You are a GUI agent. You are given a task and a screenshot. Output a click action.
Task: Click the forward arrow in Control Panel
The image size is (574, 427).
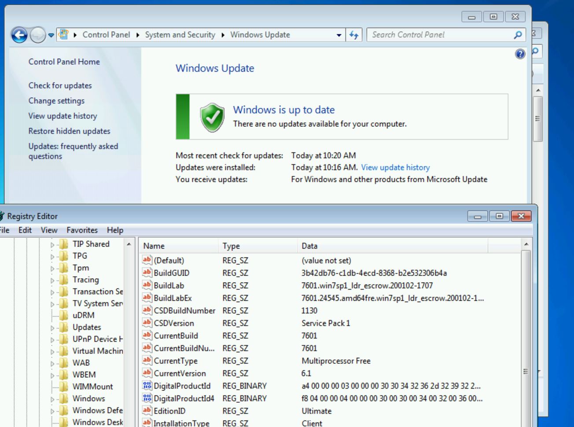coord(39,35)
